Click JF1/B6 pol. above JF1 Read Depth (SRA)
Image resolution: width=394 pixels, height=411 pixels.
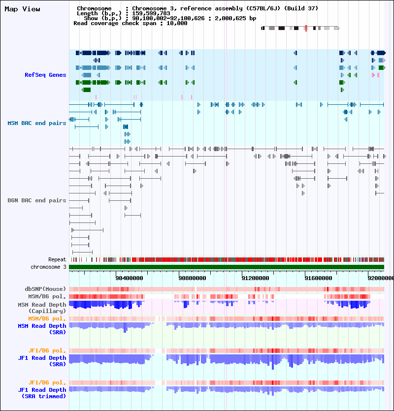click(47, 351)
